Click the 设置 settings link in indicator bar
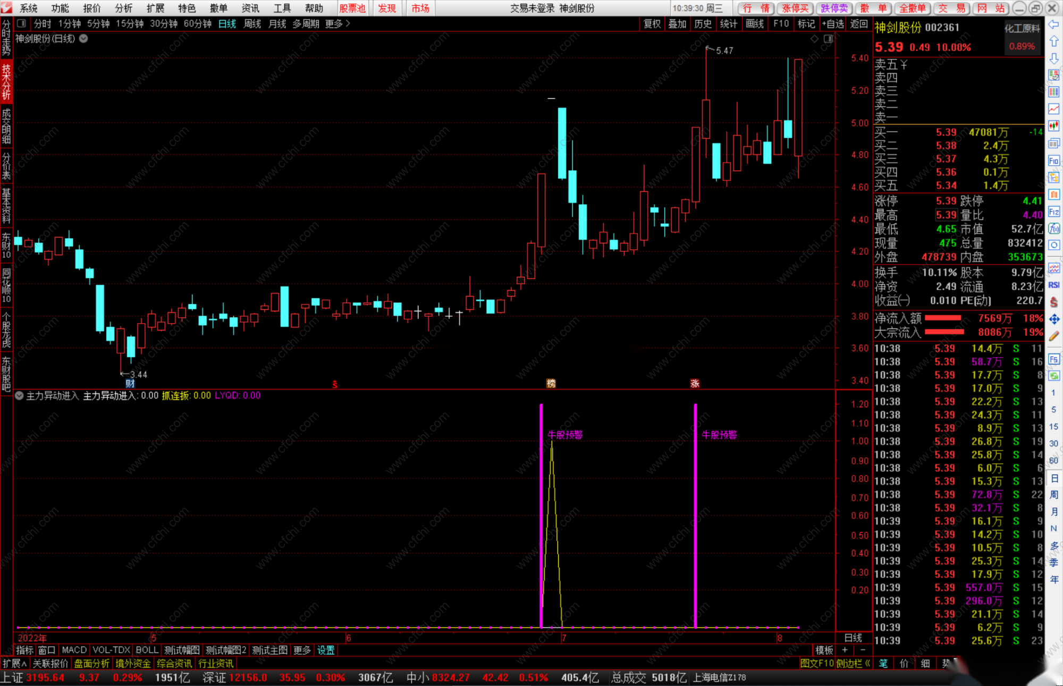 pyautogui.click(x=326, y=650)
